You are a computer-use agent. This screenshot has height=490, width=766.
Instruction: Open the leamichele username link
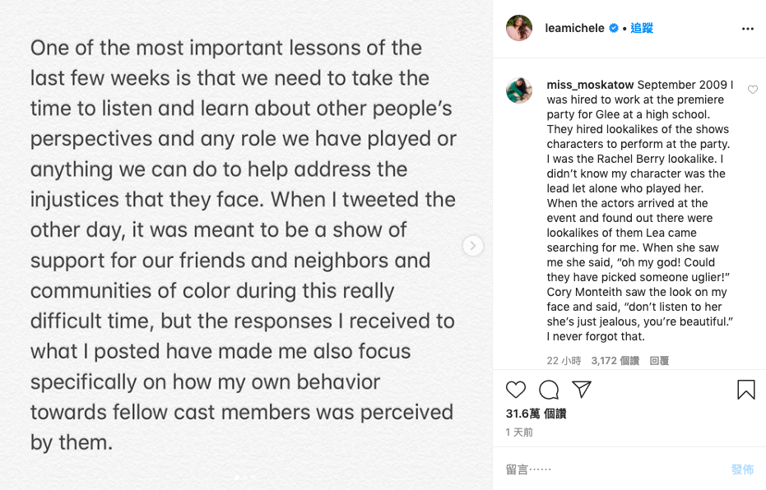[x=576, y=29]
